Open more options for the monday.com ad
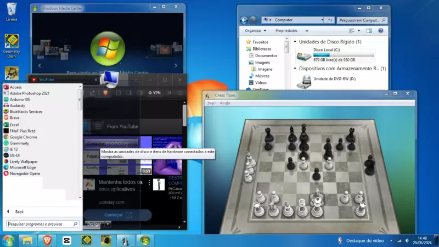The image size is (439, 247). pos(149,183)
